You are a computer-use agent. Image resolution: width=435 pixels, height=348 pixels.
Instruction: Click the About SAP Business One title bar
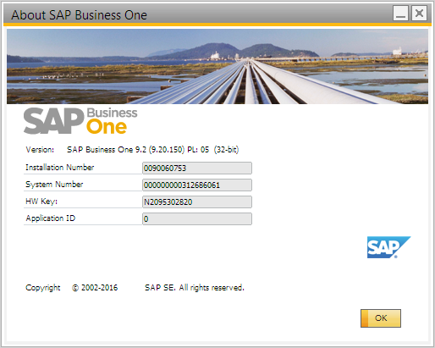click(x=197, y=14)
